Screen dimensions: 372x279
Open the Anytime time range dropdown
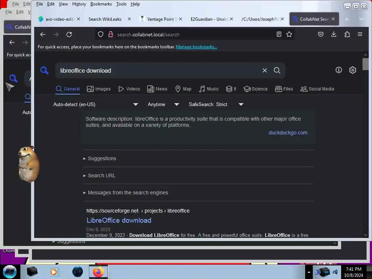tap(163, 104)
